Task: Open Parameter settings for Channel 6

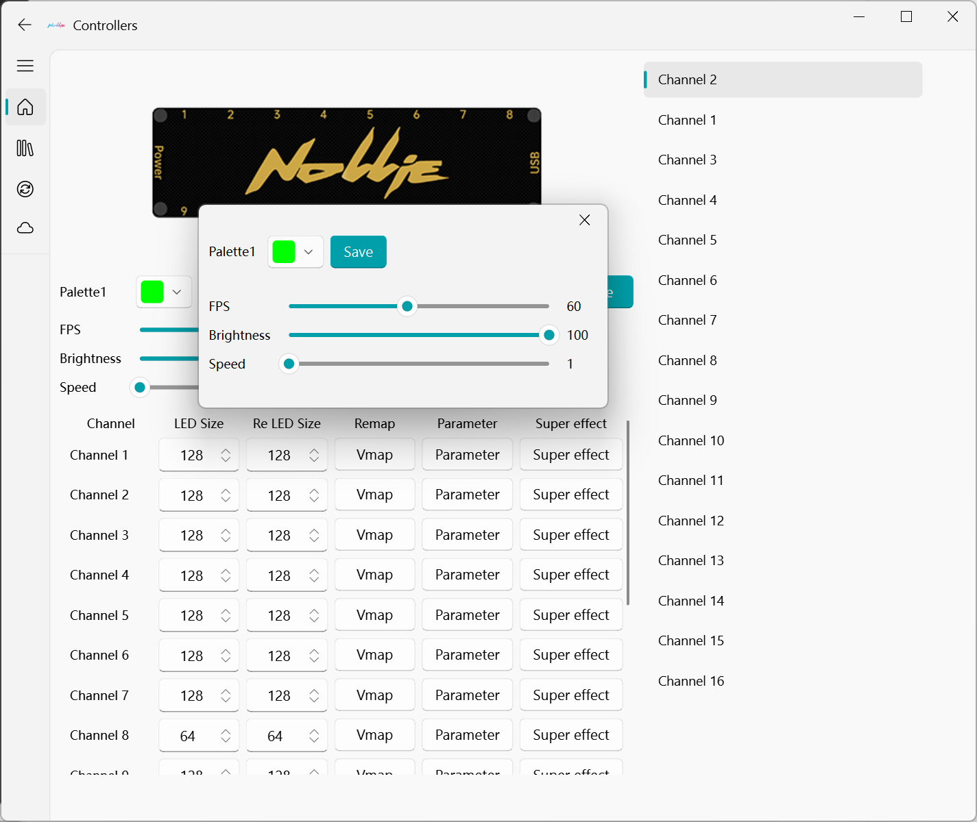Action: tap(467, 655)
